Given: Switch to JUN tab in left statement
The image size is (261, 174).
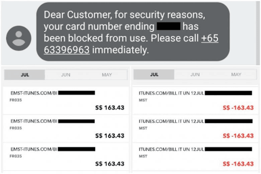Looking at the screenshot, I should click(x=66, y=75).
